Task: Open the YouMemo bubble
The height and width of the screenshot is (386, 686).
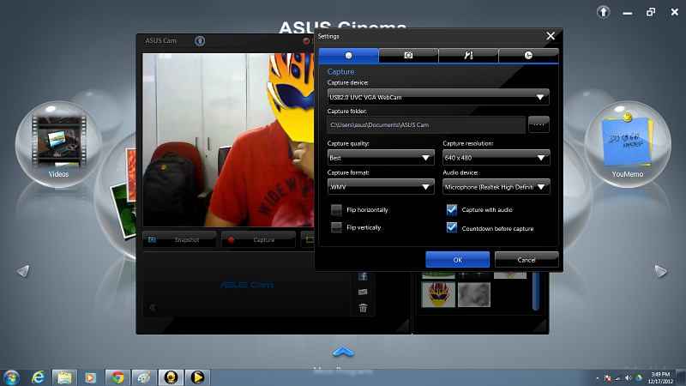Action: 628,144
